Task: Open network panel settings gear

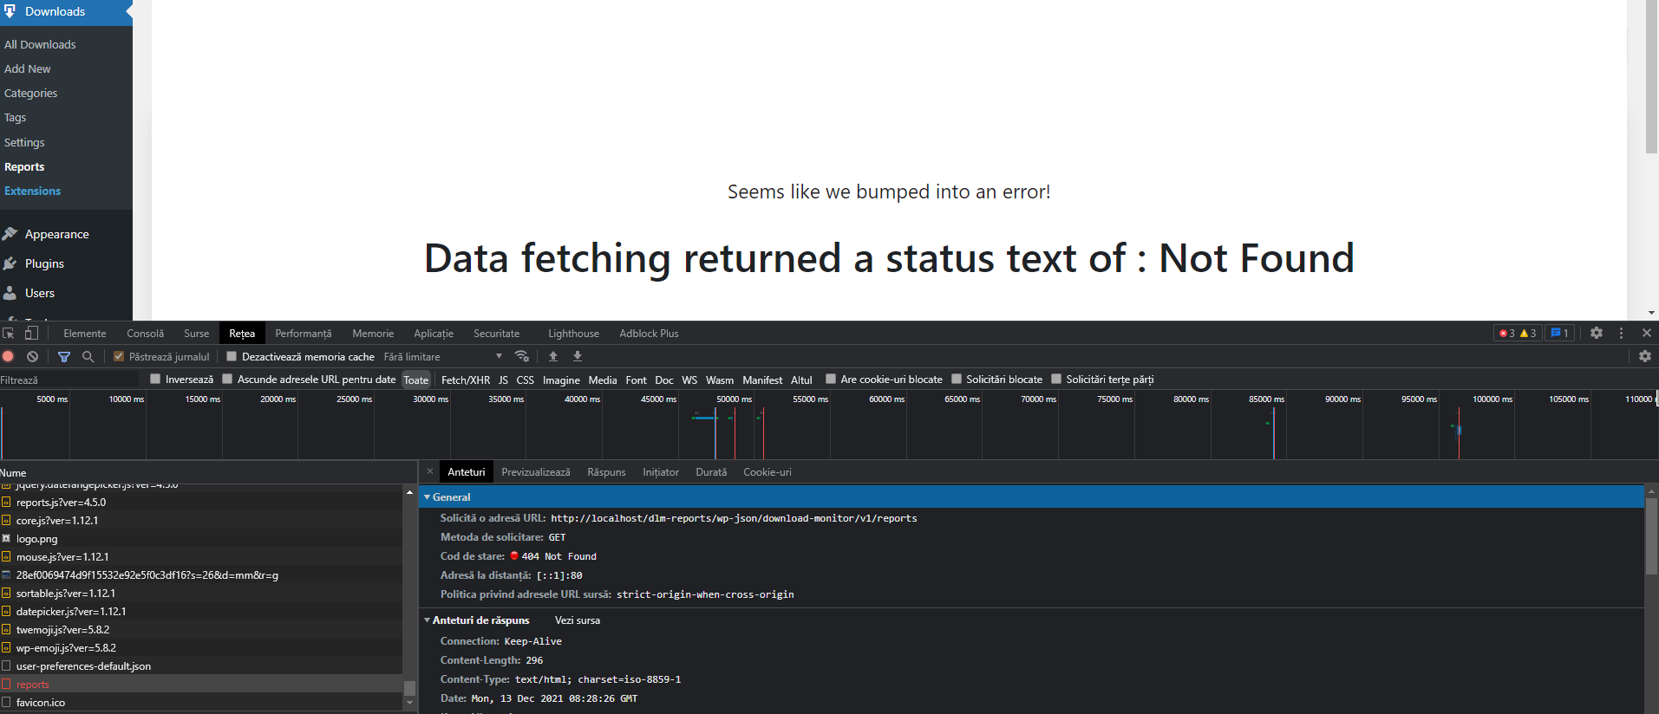Action: click(1645, 356)
